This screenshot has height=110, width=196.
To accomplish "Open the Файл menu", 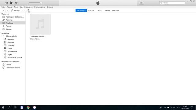I will [3, 7].
